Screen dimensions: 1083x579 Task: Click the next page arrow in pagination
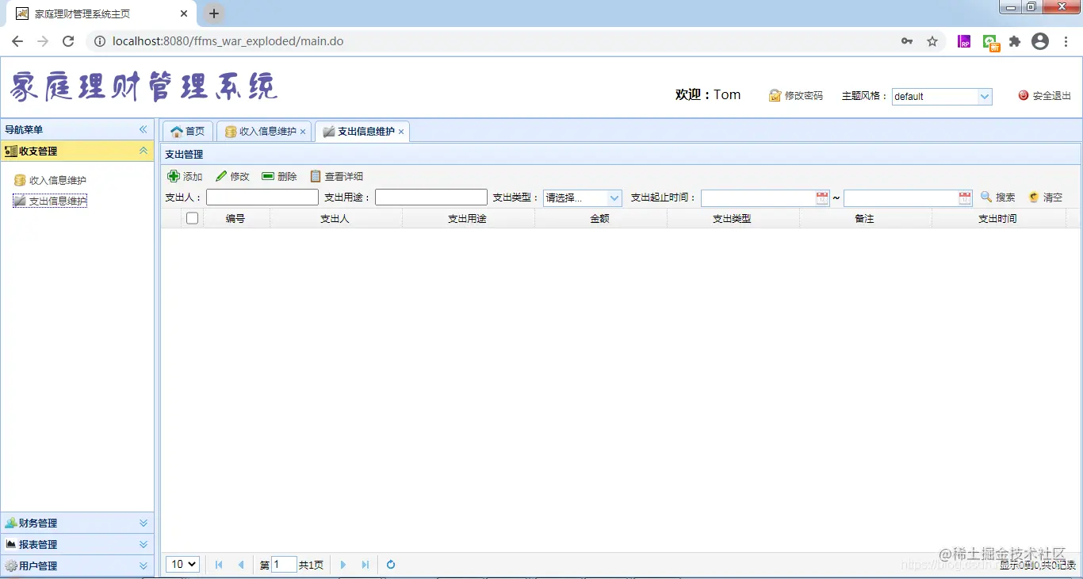coord(343,564)
